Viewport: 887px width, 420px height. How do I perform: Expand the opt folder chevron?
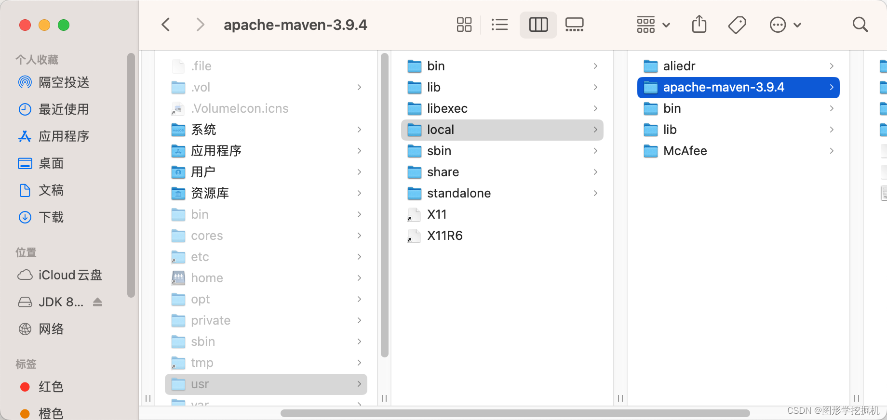click(x=359, y=299)
